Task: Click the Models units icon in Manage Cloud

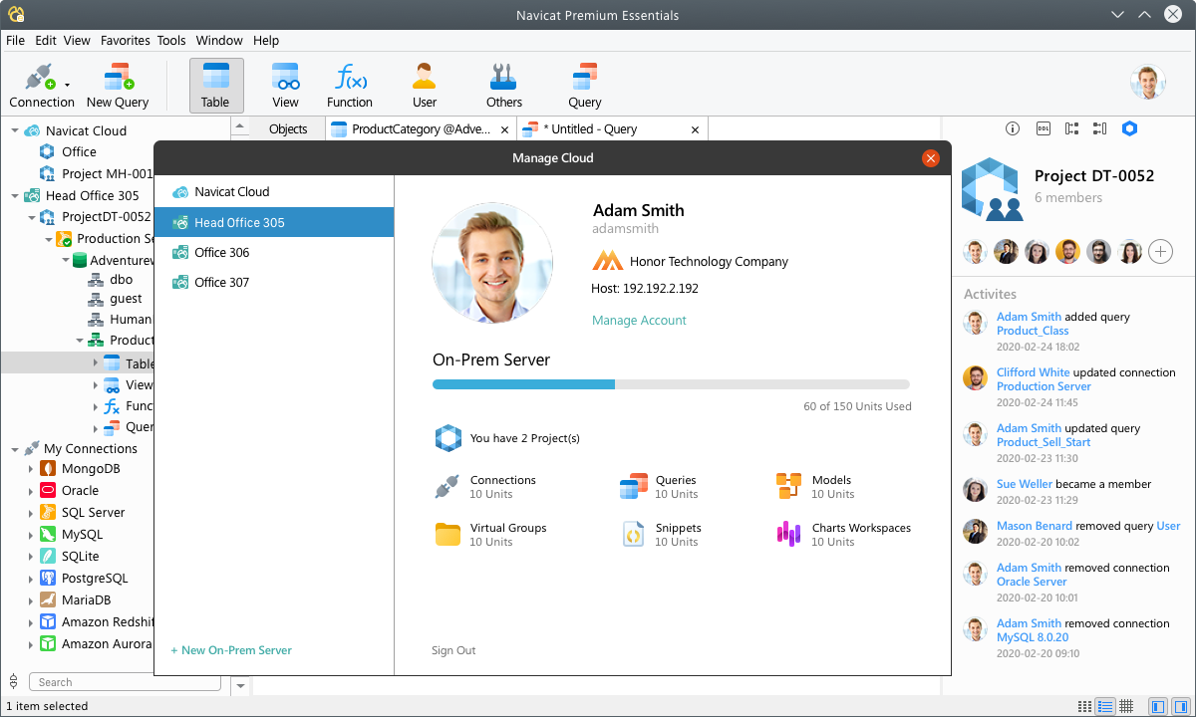Action: point(789,487)
